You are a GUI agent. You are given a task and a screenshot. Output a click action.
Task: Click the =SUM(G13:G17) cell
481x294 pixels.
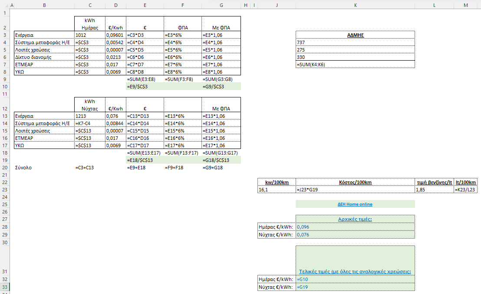(221, 153)
